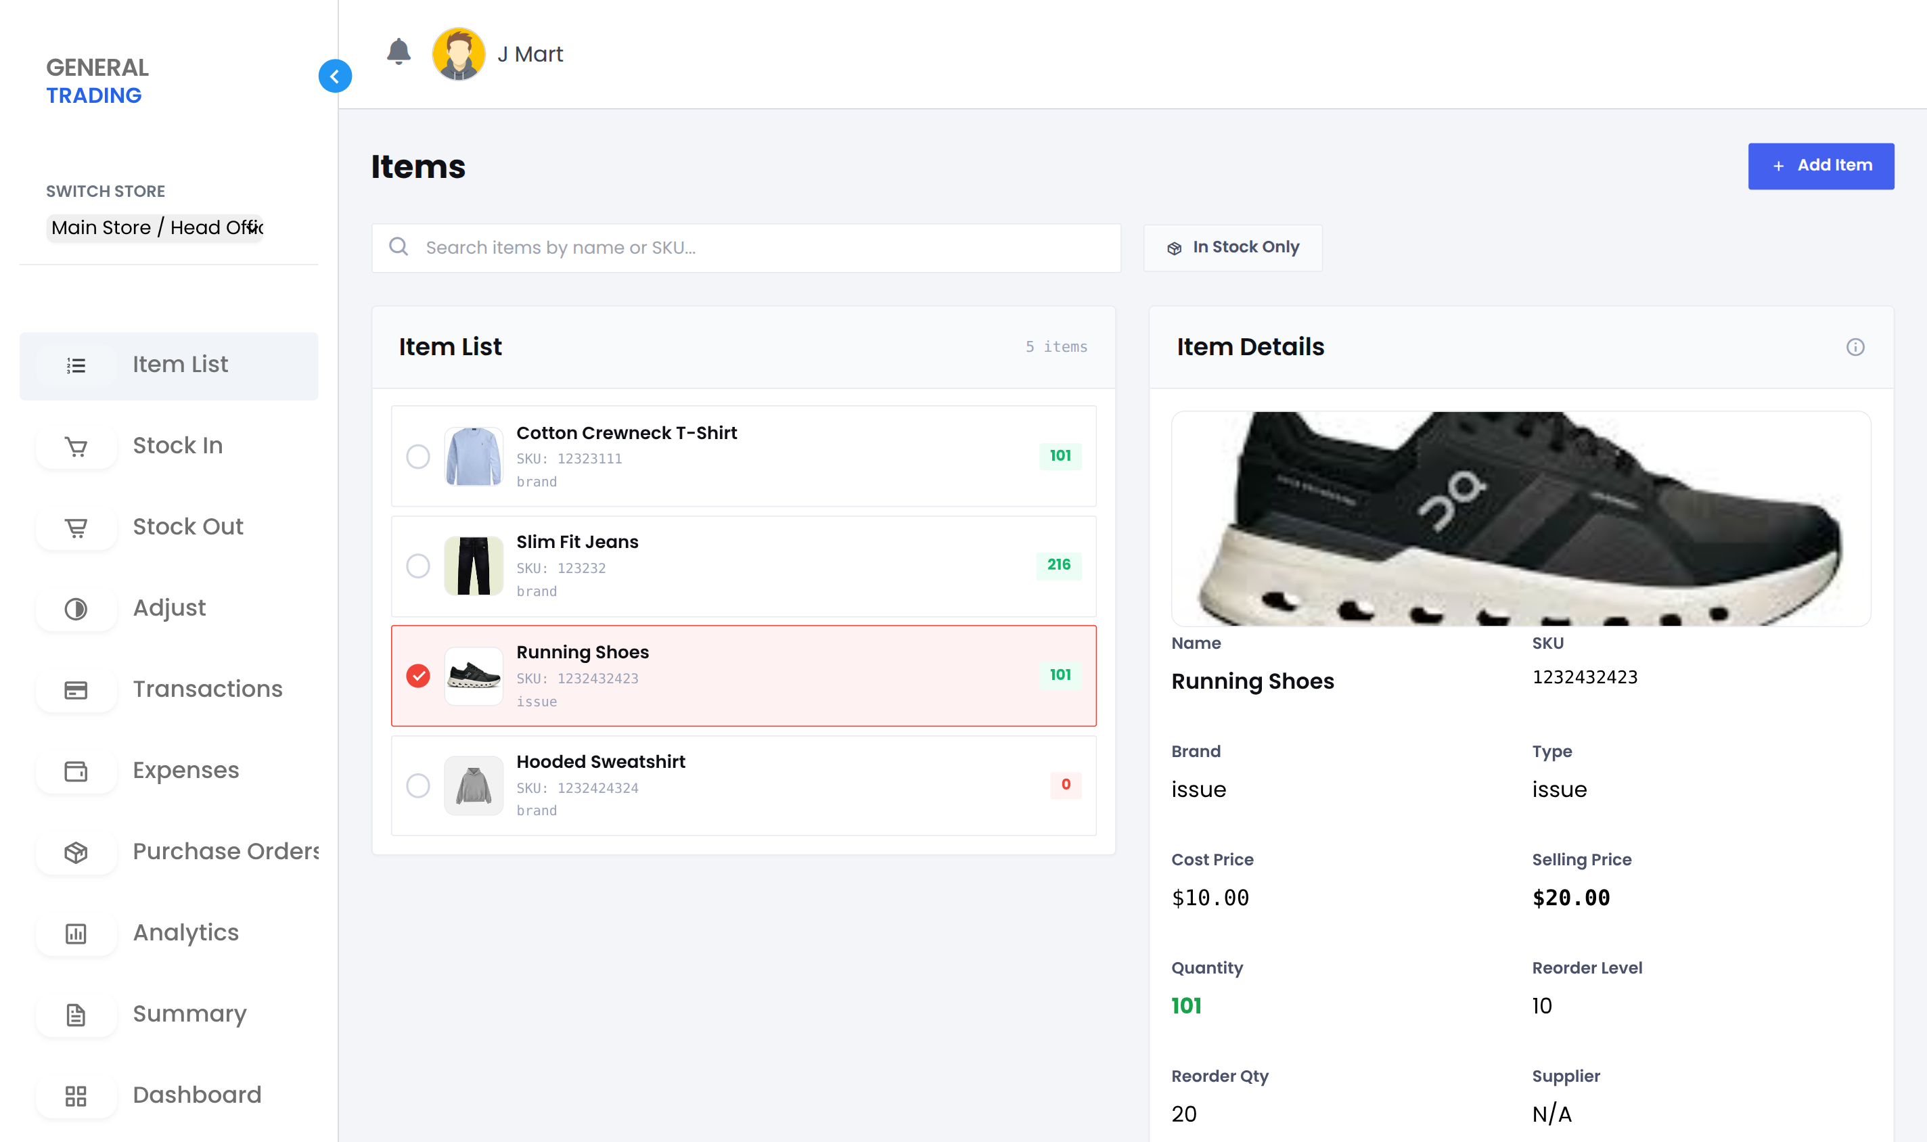Focus the search items input field

[746, 248]
